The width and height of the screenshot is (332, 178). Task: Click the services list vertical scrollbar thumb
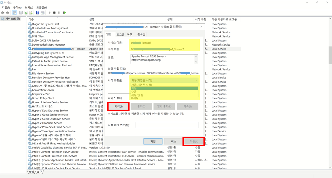coord(330,55)
